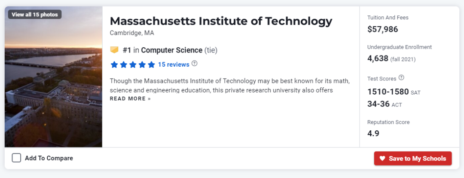Click the Add To Compare label
Viewport: 464px width, 178px height.
pyautogui.click(x=49, y=158)
